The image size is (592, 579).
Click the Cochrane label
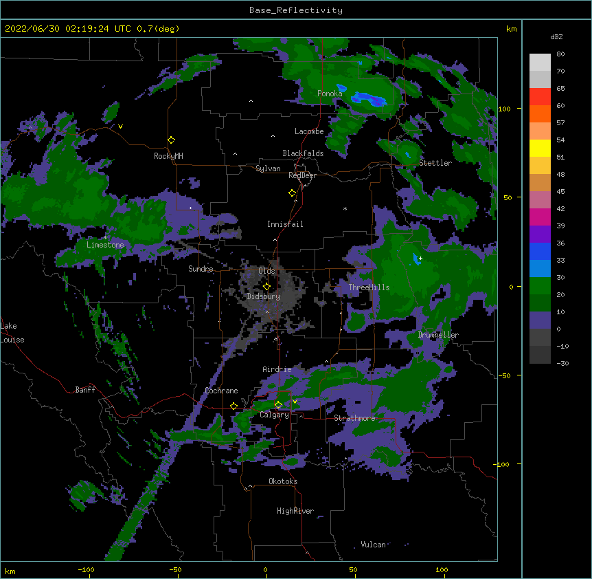pos(221,391)
